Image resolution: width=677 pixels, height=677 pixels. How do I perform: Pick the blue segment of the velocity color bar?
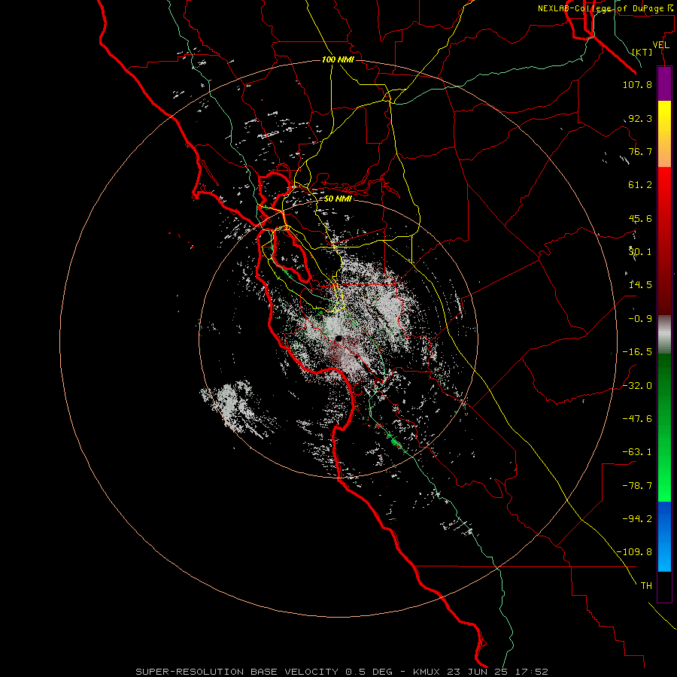664,536
